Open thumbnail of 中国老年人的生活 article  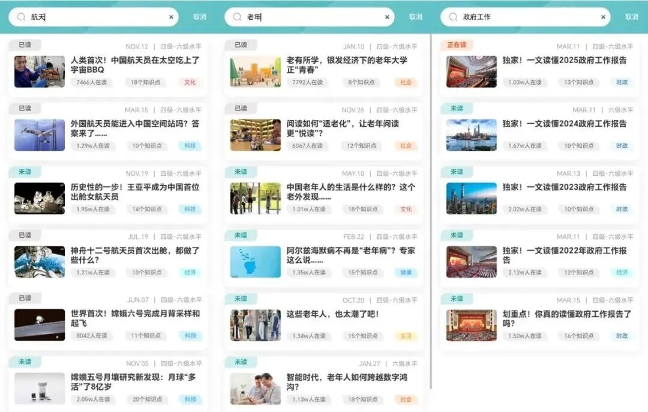(x=256, y=199)
